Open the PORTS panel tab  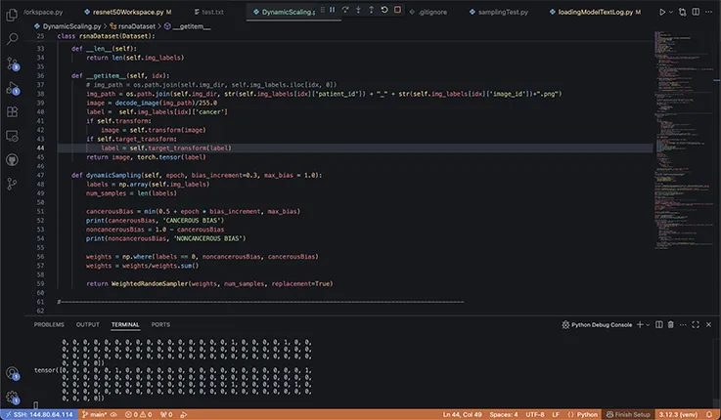(160, 324)
